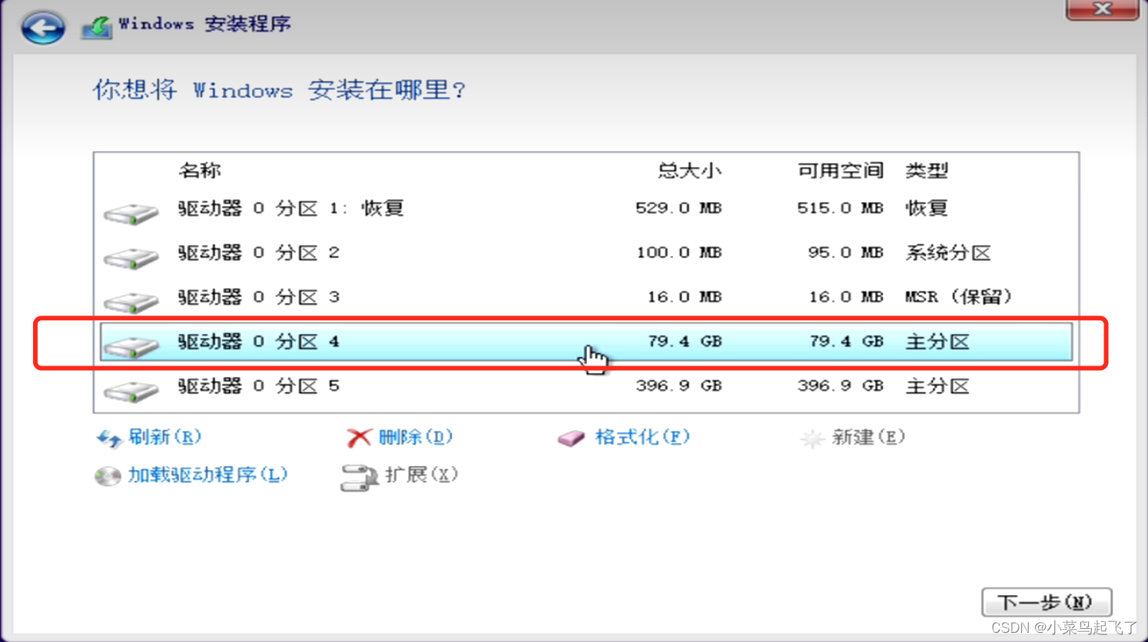The image size is (1148, 642).
Task: Click the 新建(E) new partition link
Action: (868, 437)
